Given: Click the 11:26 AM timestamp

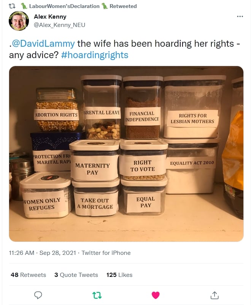Looking at the screenshot, I should [x=21, y=253].
